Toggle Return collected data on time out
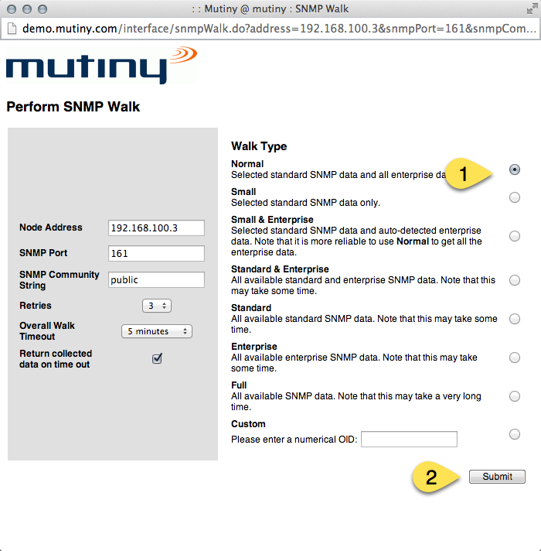This screenshot has width=541, height=551. (x=157, y=358)
